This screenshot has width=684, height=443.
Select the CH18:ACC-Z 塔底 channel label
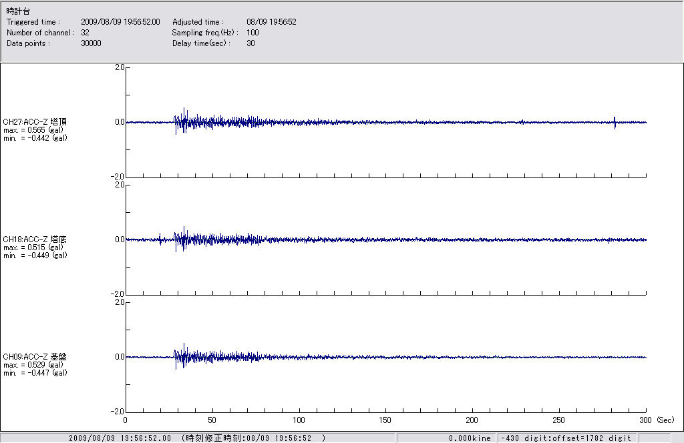[35, 239]
